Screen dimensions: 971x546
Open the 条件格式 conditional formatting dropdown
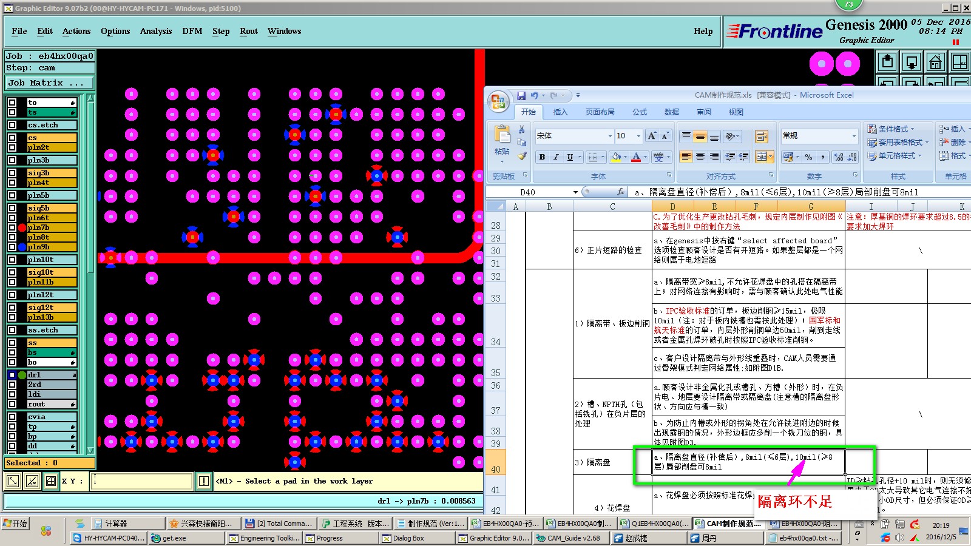tap(890, 129)
